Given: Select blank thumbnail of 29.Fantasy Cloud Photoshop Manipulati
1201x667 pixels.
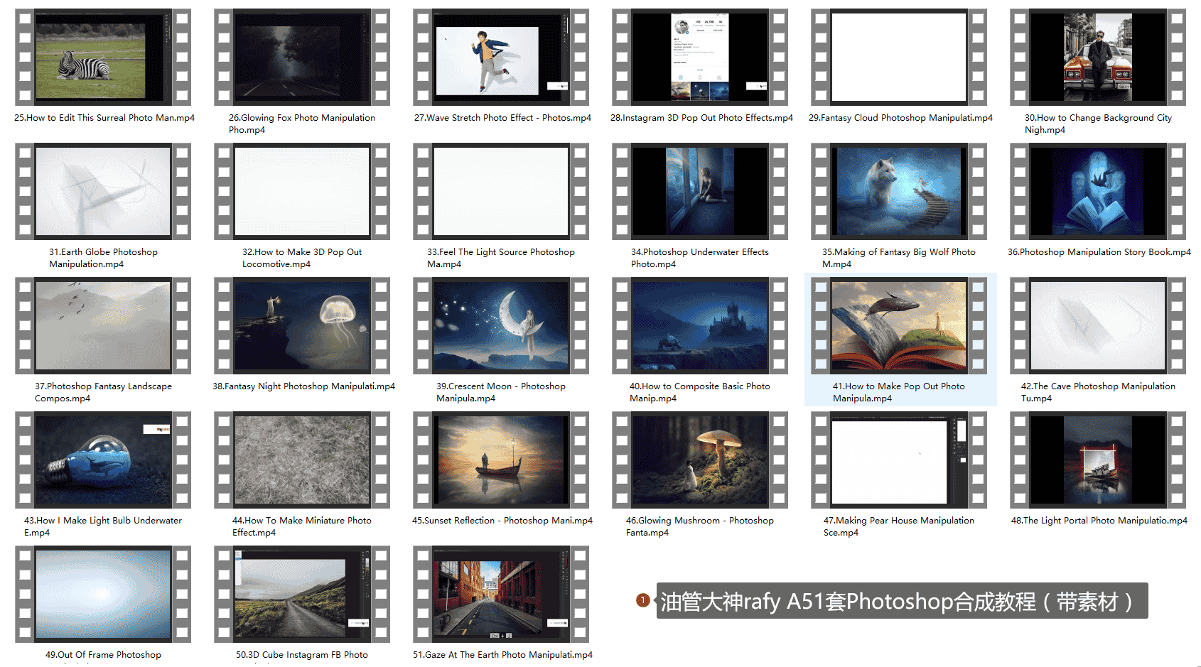Looking at the screenshot, I should 899,57.
